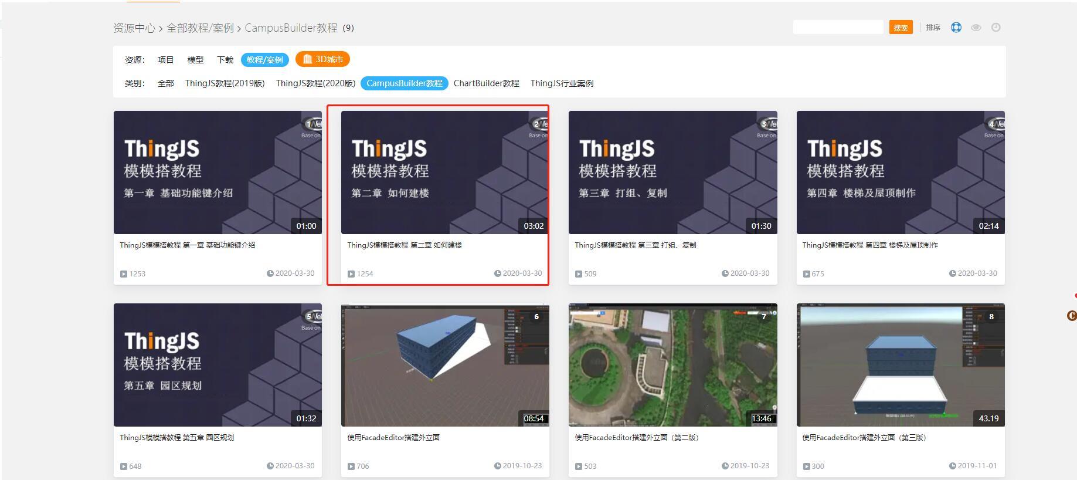Viewport: 1077px width, 480px height.
Task: Select the 下载 resource filter
Action: (225, 60)
